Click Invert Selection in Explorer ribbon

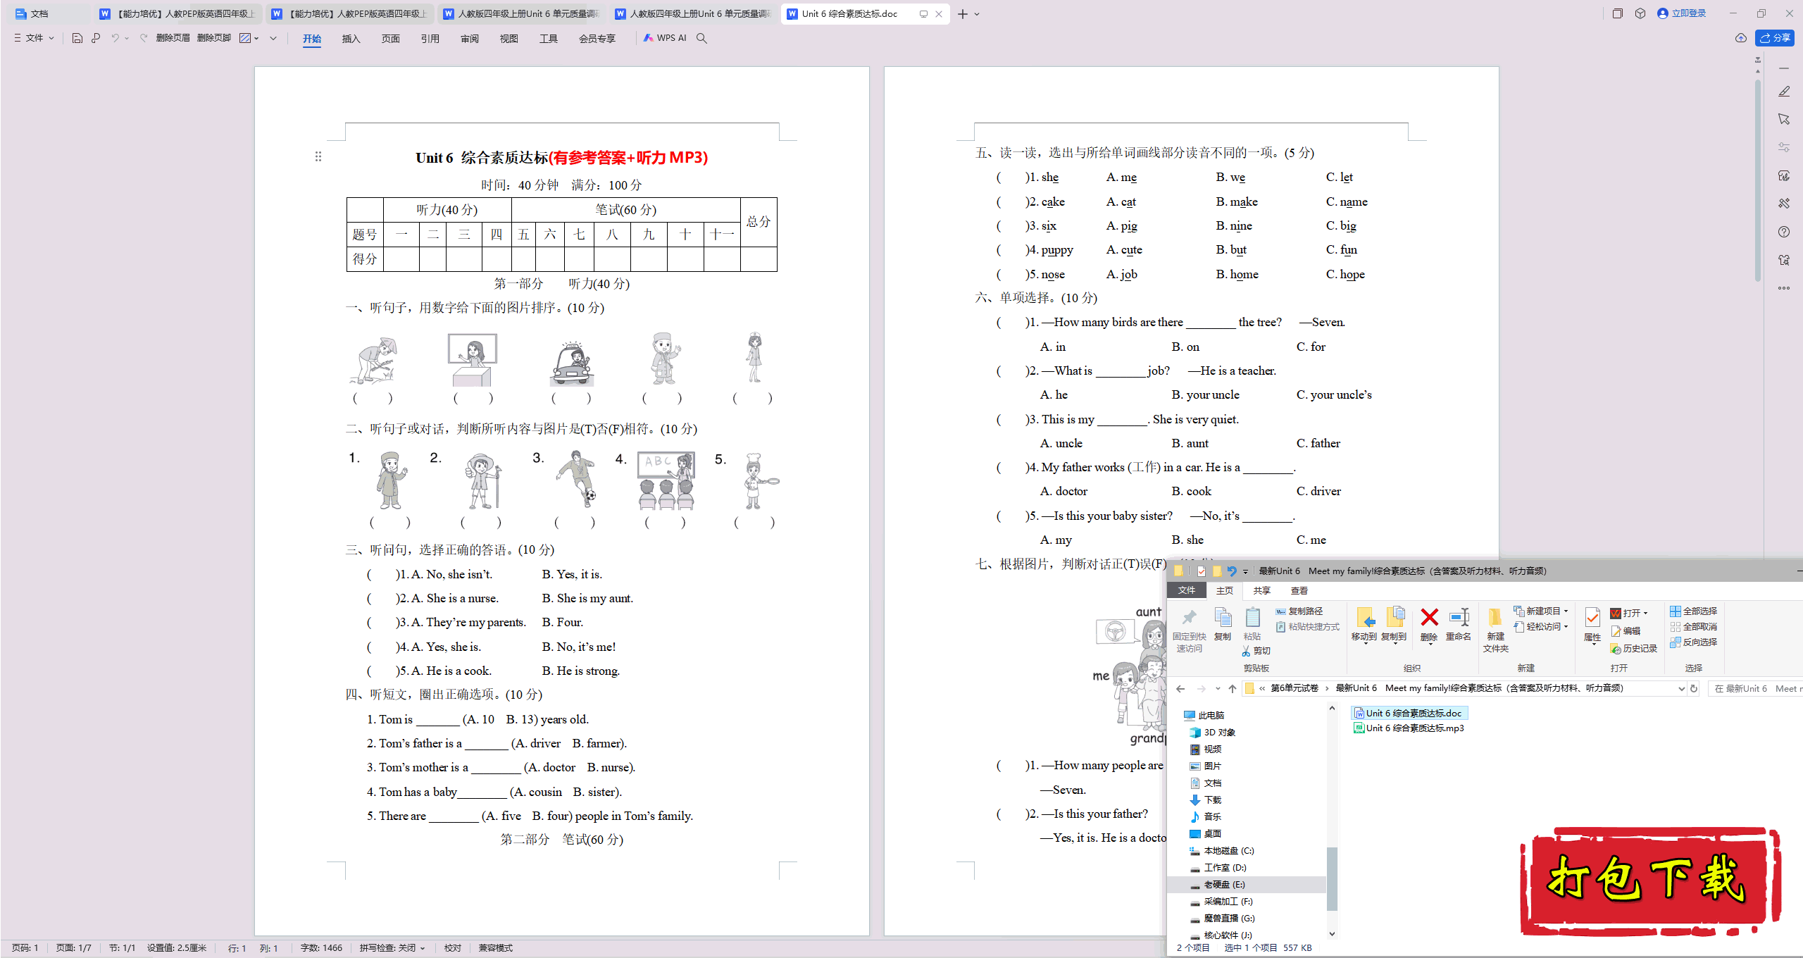click(x=1694, y=642)
